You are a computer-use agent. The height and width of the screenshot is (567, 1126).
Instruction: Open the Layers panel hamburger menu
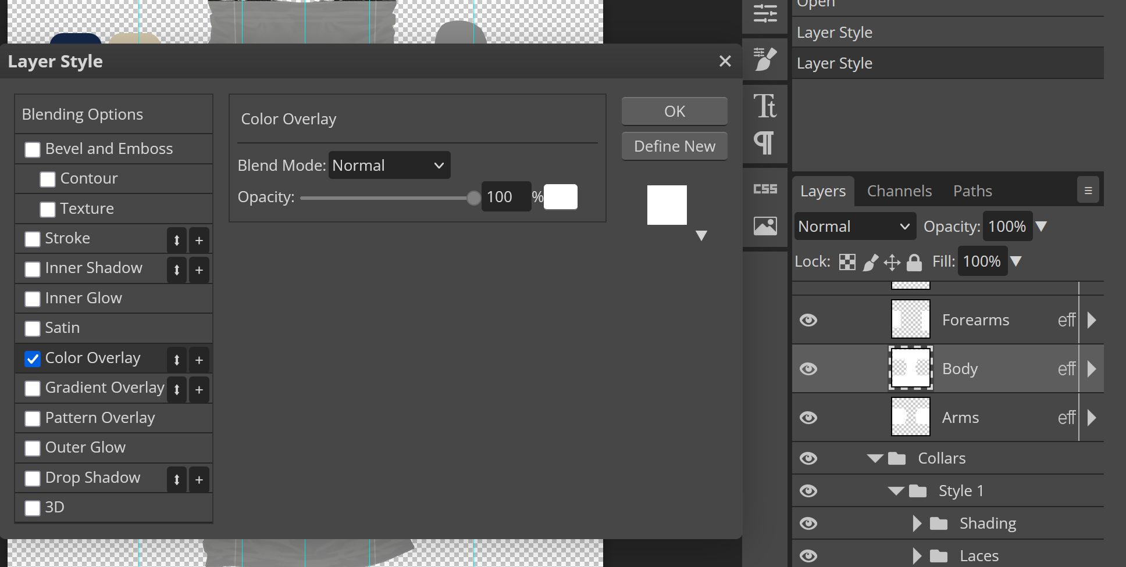pos(1088,191)
